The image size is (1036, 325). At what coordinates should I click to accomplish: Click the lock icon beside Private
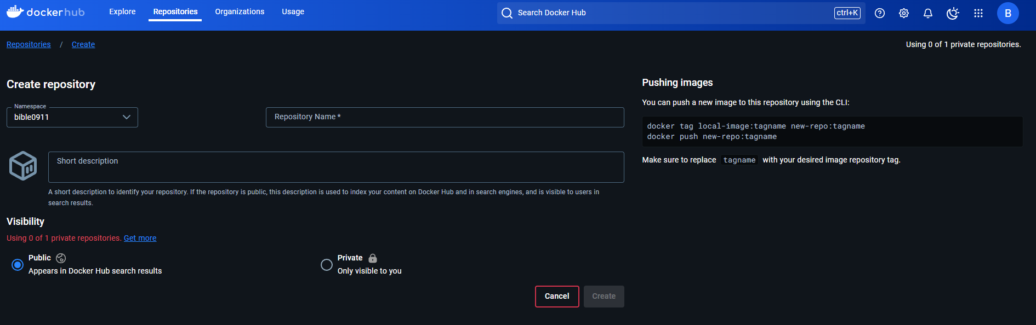pos(373,258)
